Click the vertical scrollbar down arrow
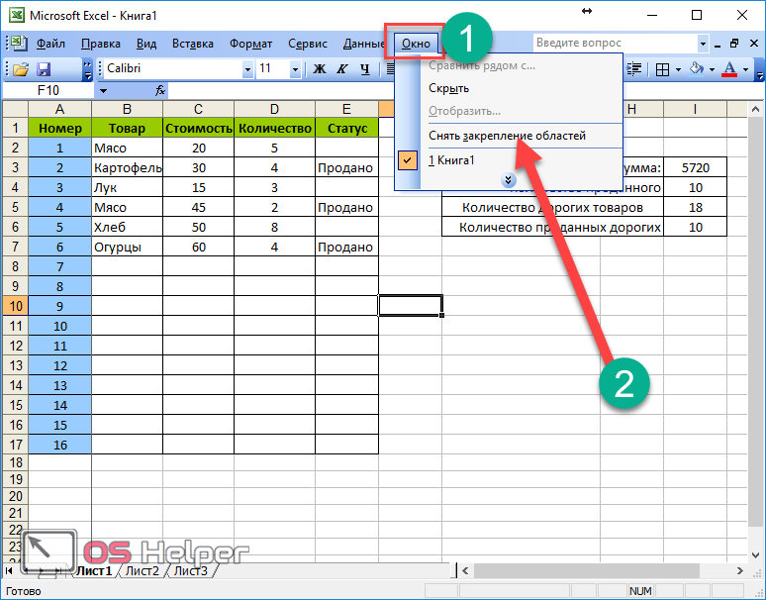The height and width of the screenshot is (600, 766). (755, 554)
